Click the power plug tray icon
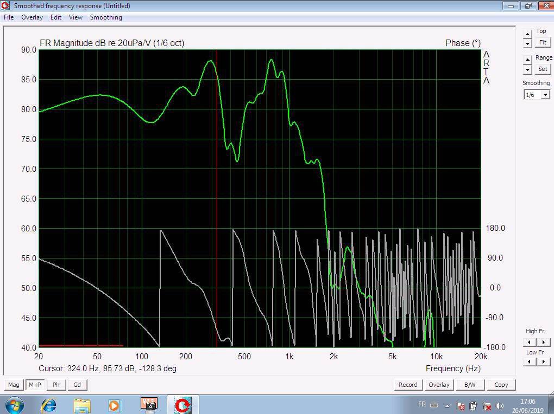The image size is (554, 414). coord(474,406)
